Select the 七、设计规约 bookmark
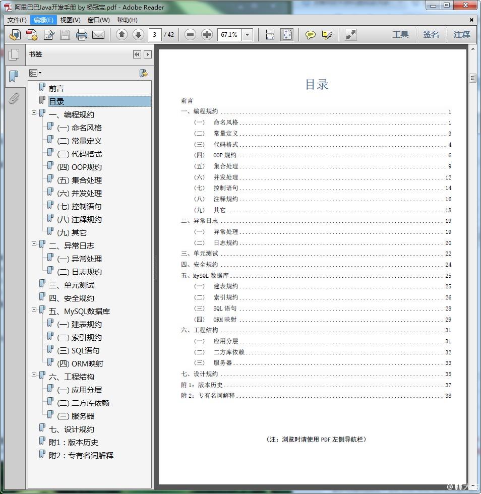Screen dimensions: 481x494 point(72,429)
